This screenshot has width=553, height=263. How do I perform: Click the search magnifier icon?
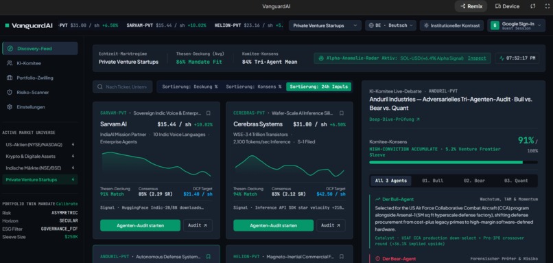99,87
